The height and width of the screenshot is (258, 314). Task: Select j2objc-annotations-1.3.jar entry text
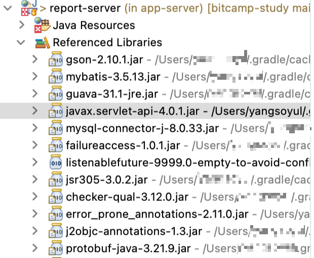[134, 232]
